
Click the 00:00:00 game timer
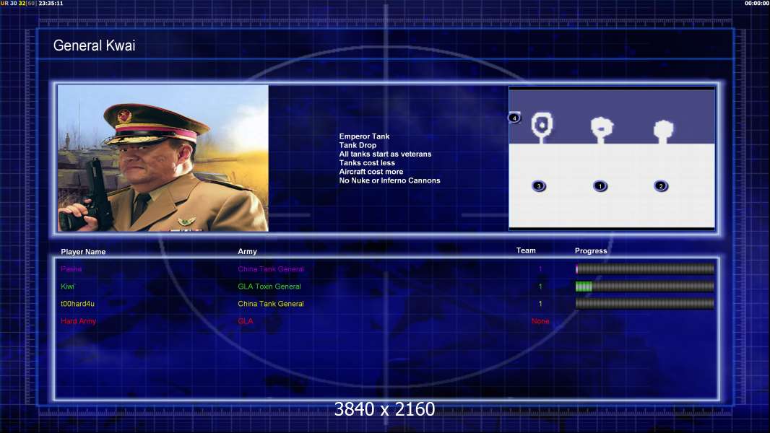click(757, 3)
